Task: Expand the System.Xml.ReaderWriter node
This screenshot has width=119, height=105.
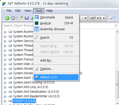Action: [x=5, y=97]
